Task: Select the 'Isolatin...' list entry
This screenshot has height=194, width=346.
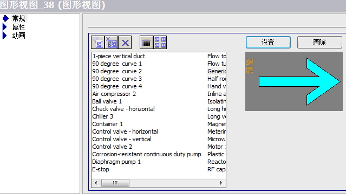Action: pyautogui.click(x=217, y=101)
